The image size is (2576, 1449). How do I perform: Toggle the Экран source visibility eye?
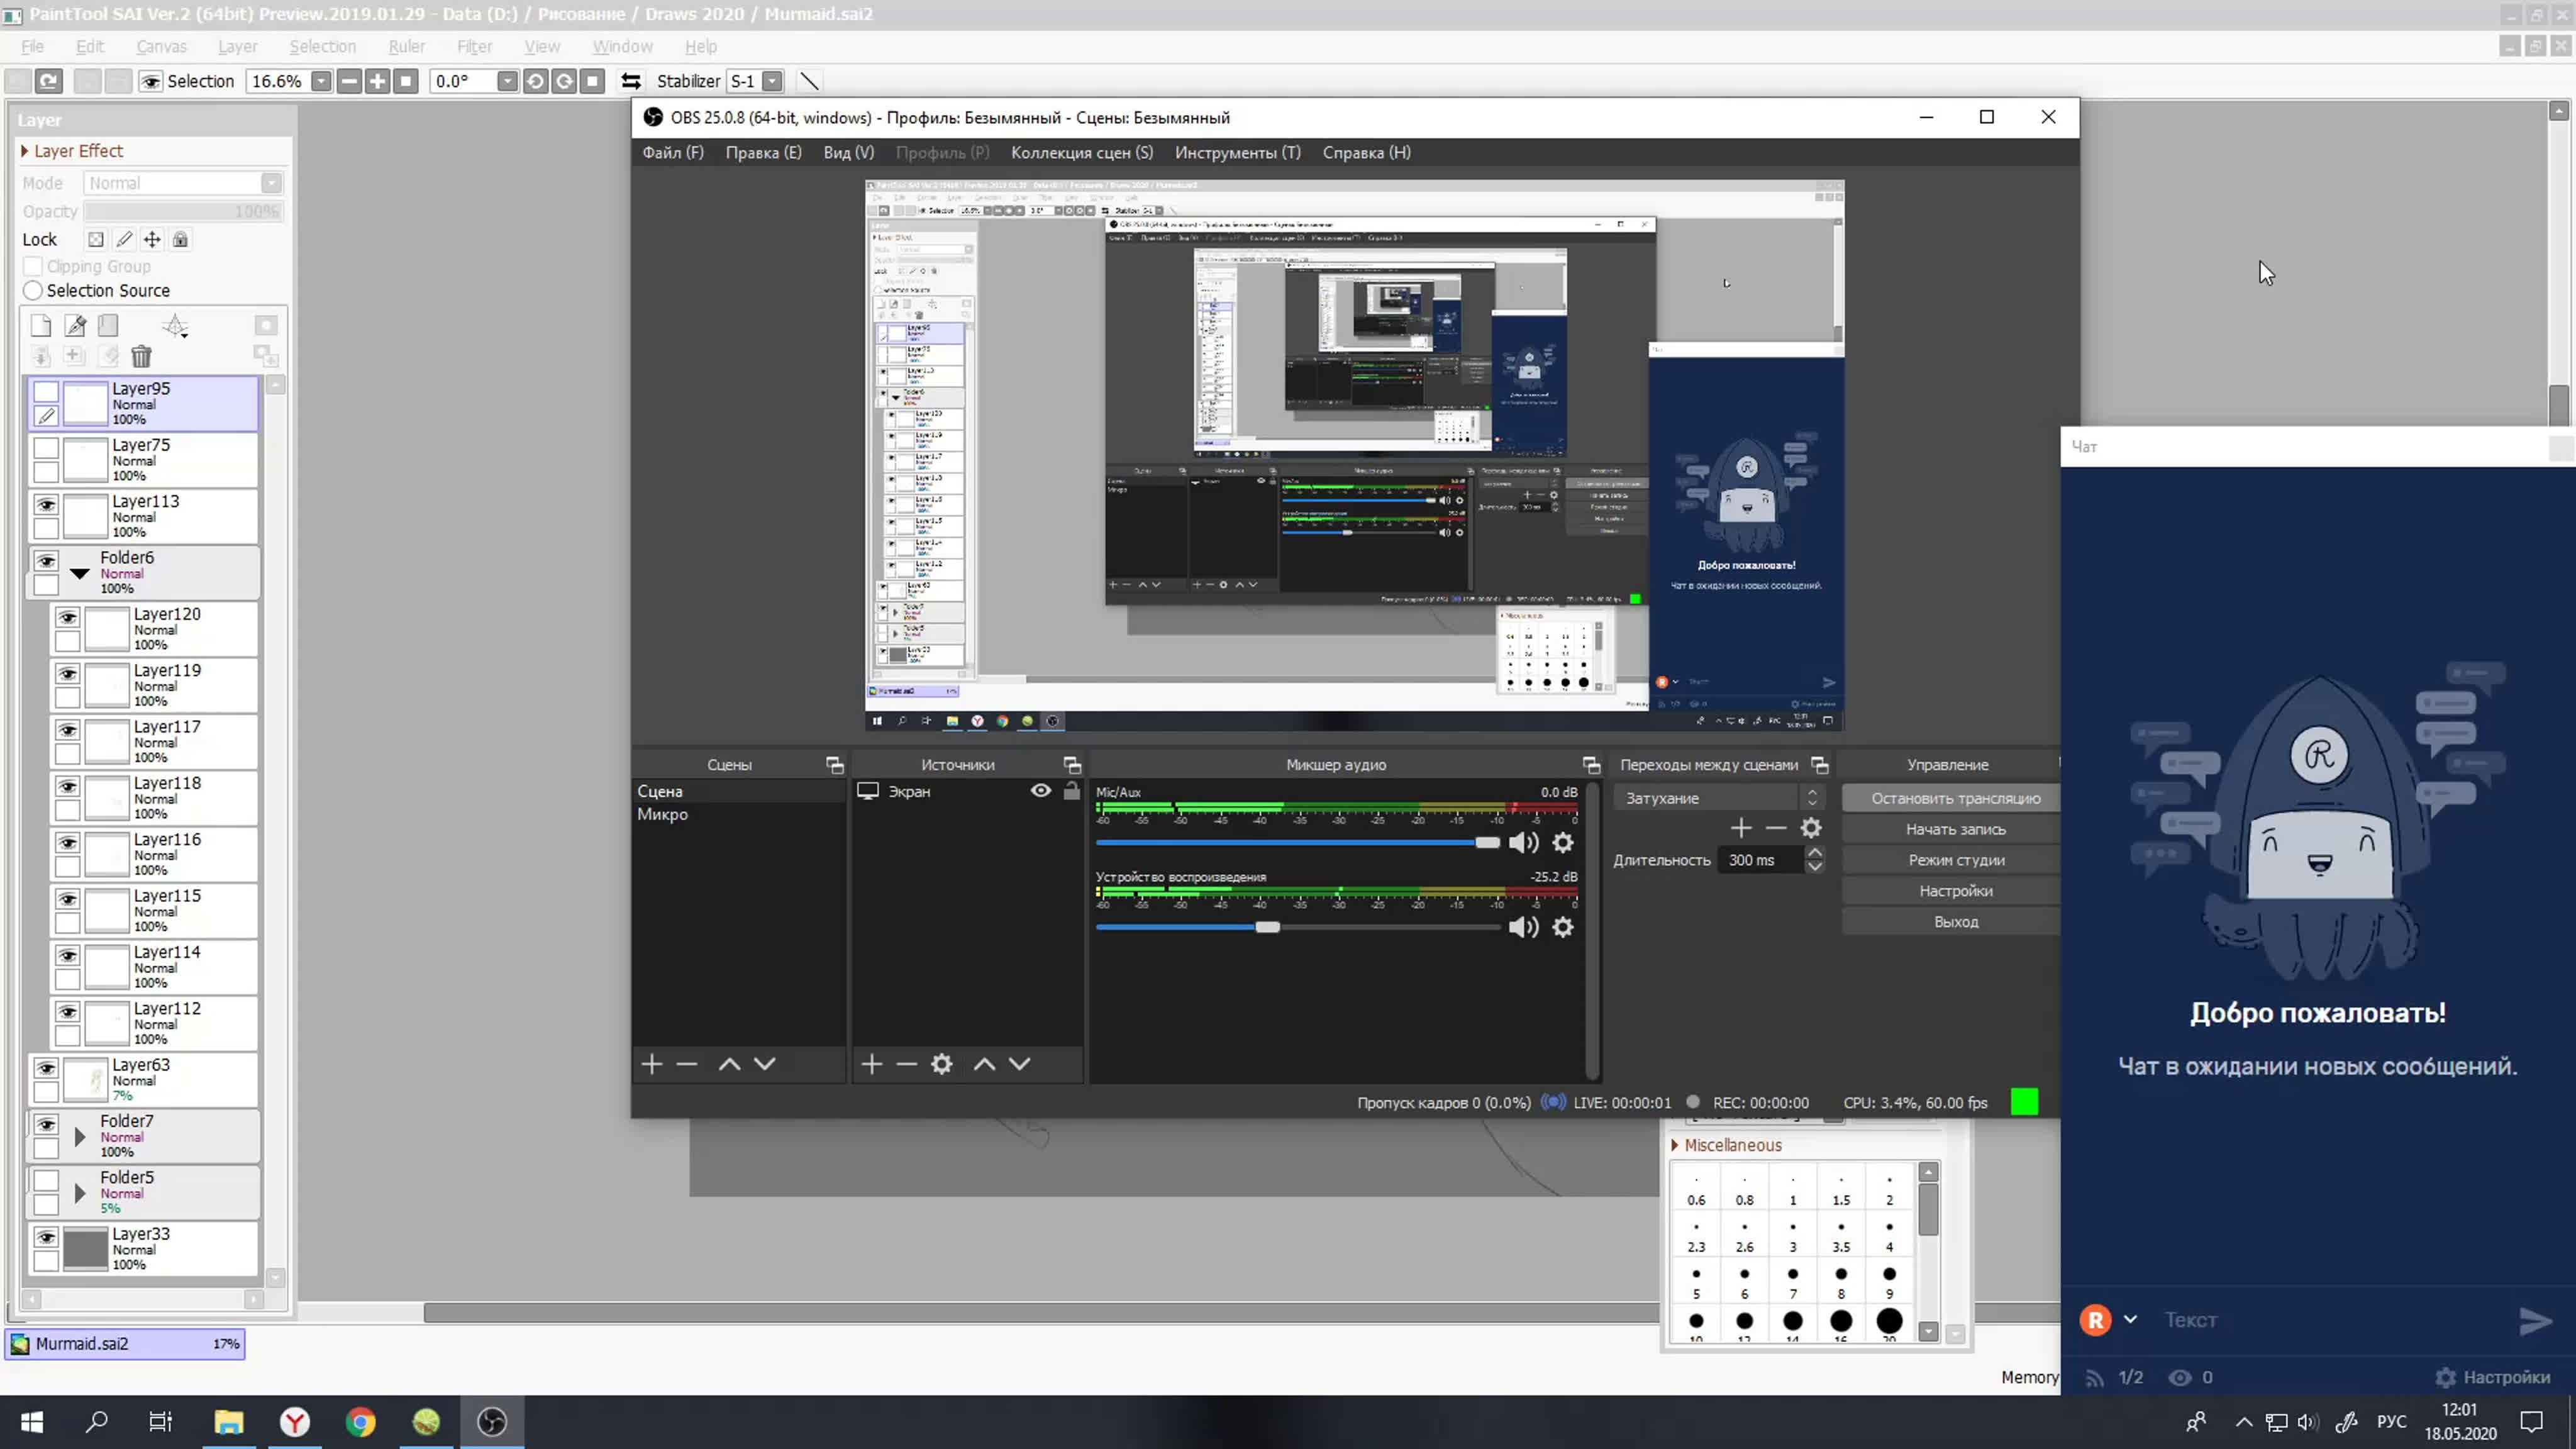[1041, 791]
